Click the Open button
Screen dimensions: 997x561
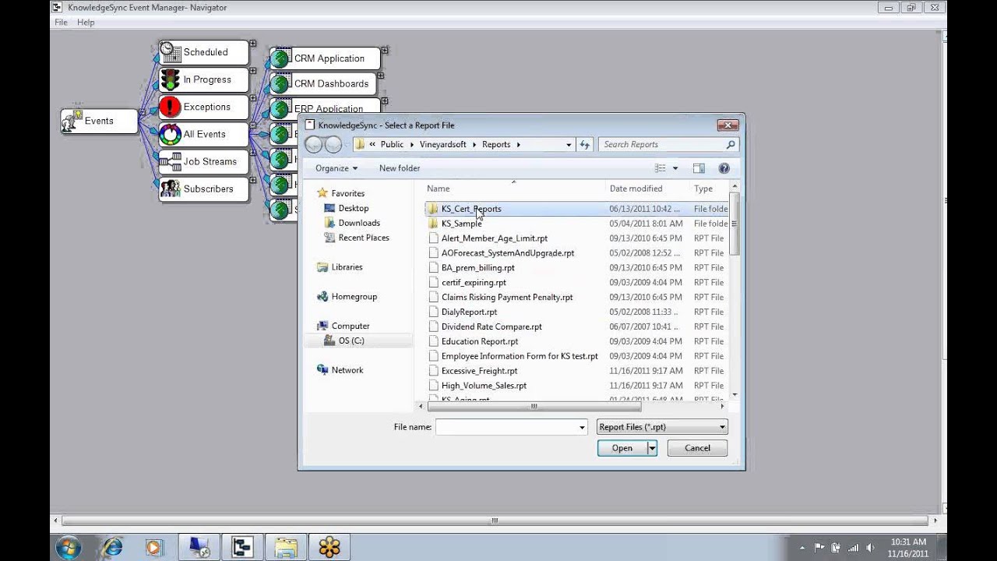click(622, 448)
